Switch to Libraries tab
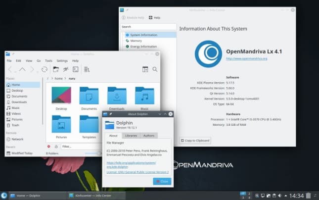Viewport: 319px width, 200px height. point(131,136)
